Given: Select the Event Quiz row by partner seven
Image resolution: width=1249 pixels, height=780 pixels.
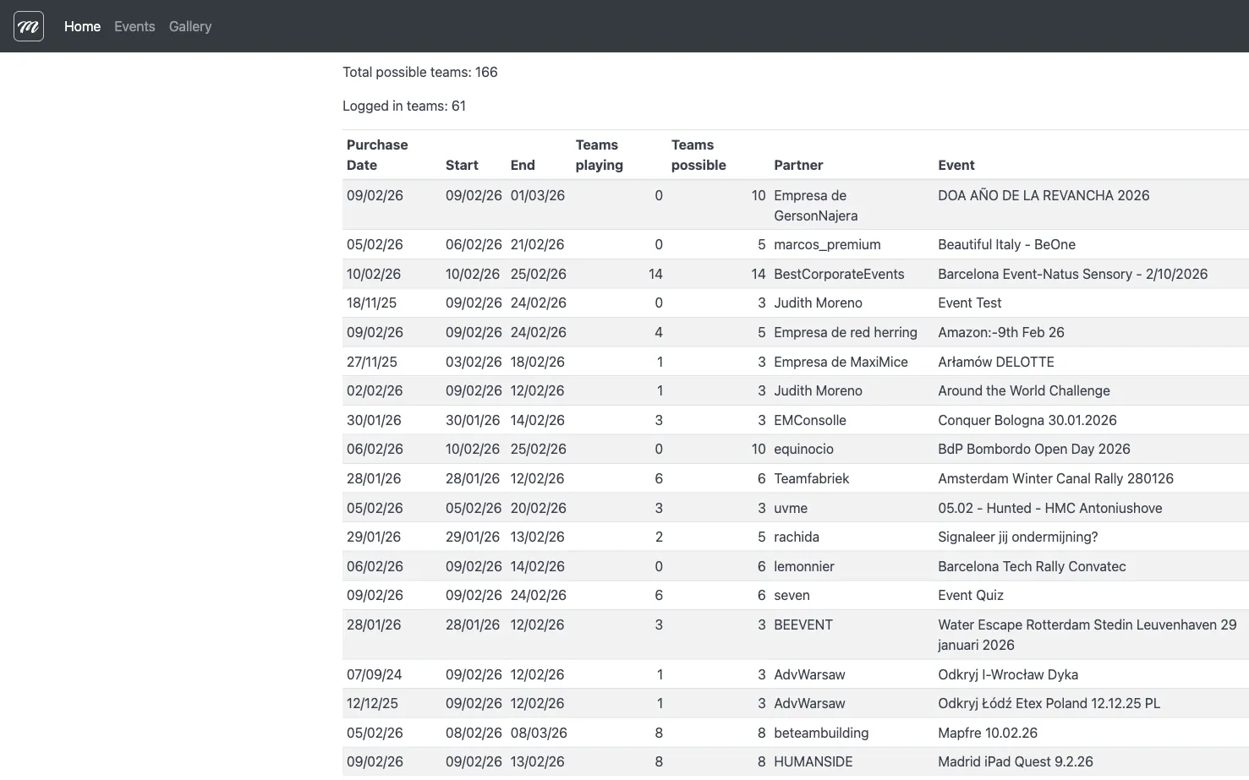Looking at the screenshot, I should coord(970,595).
